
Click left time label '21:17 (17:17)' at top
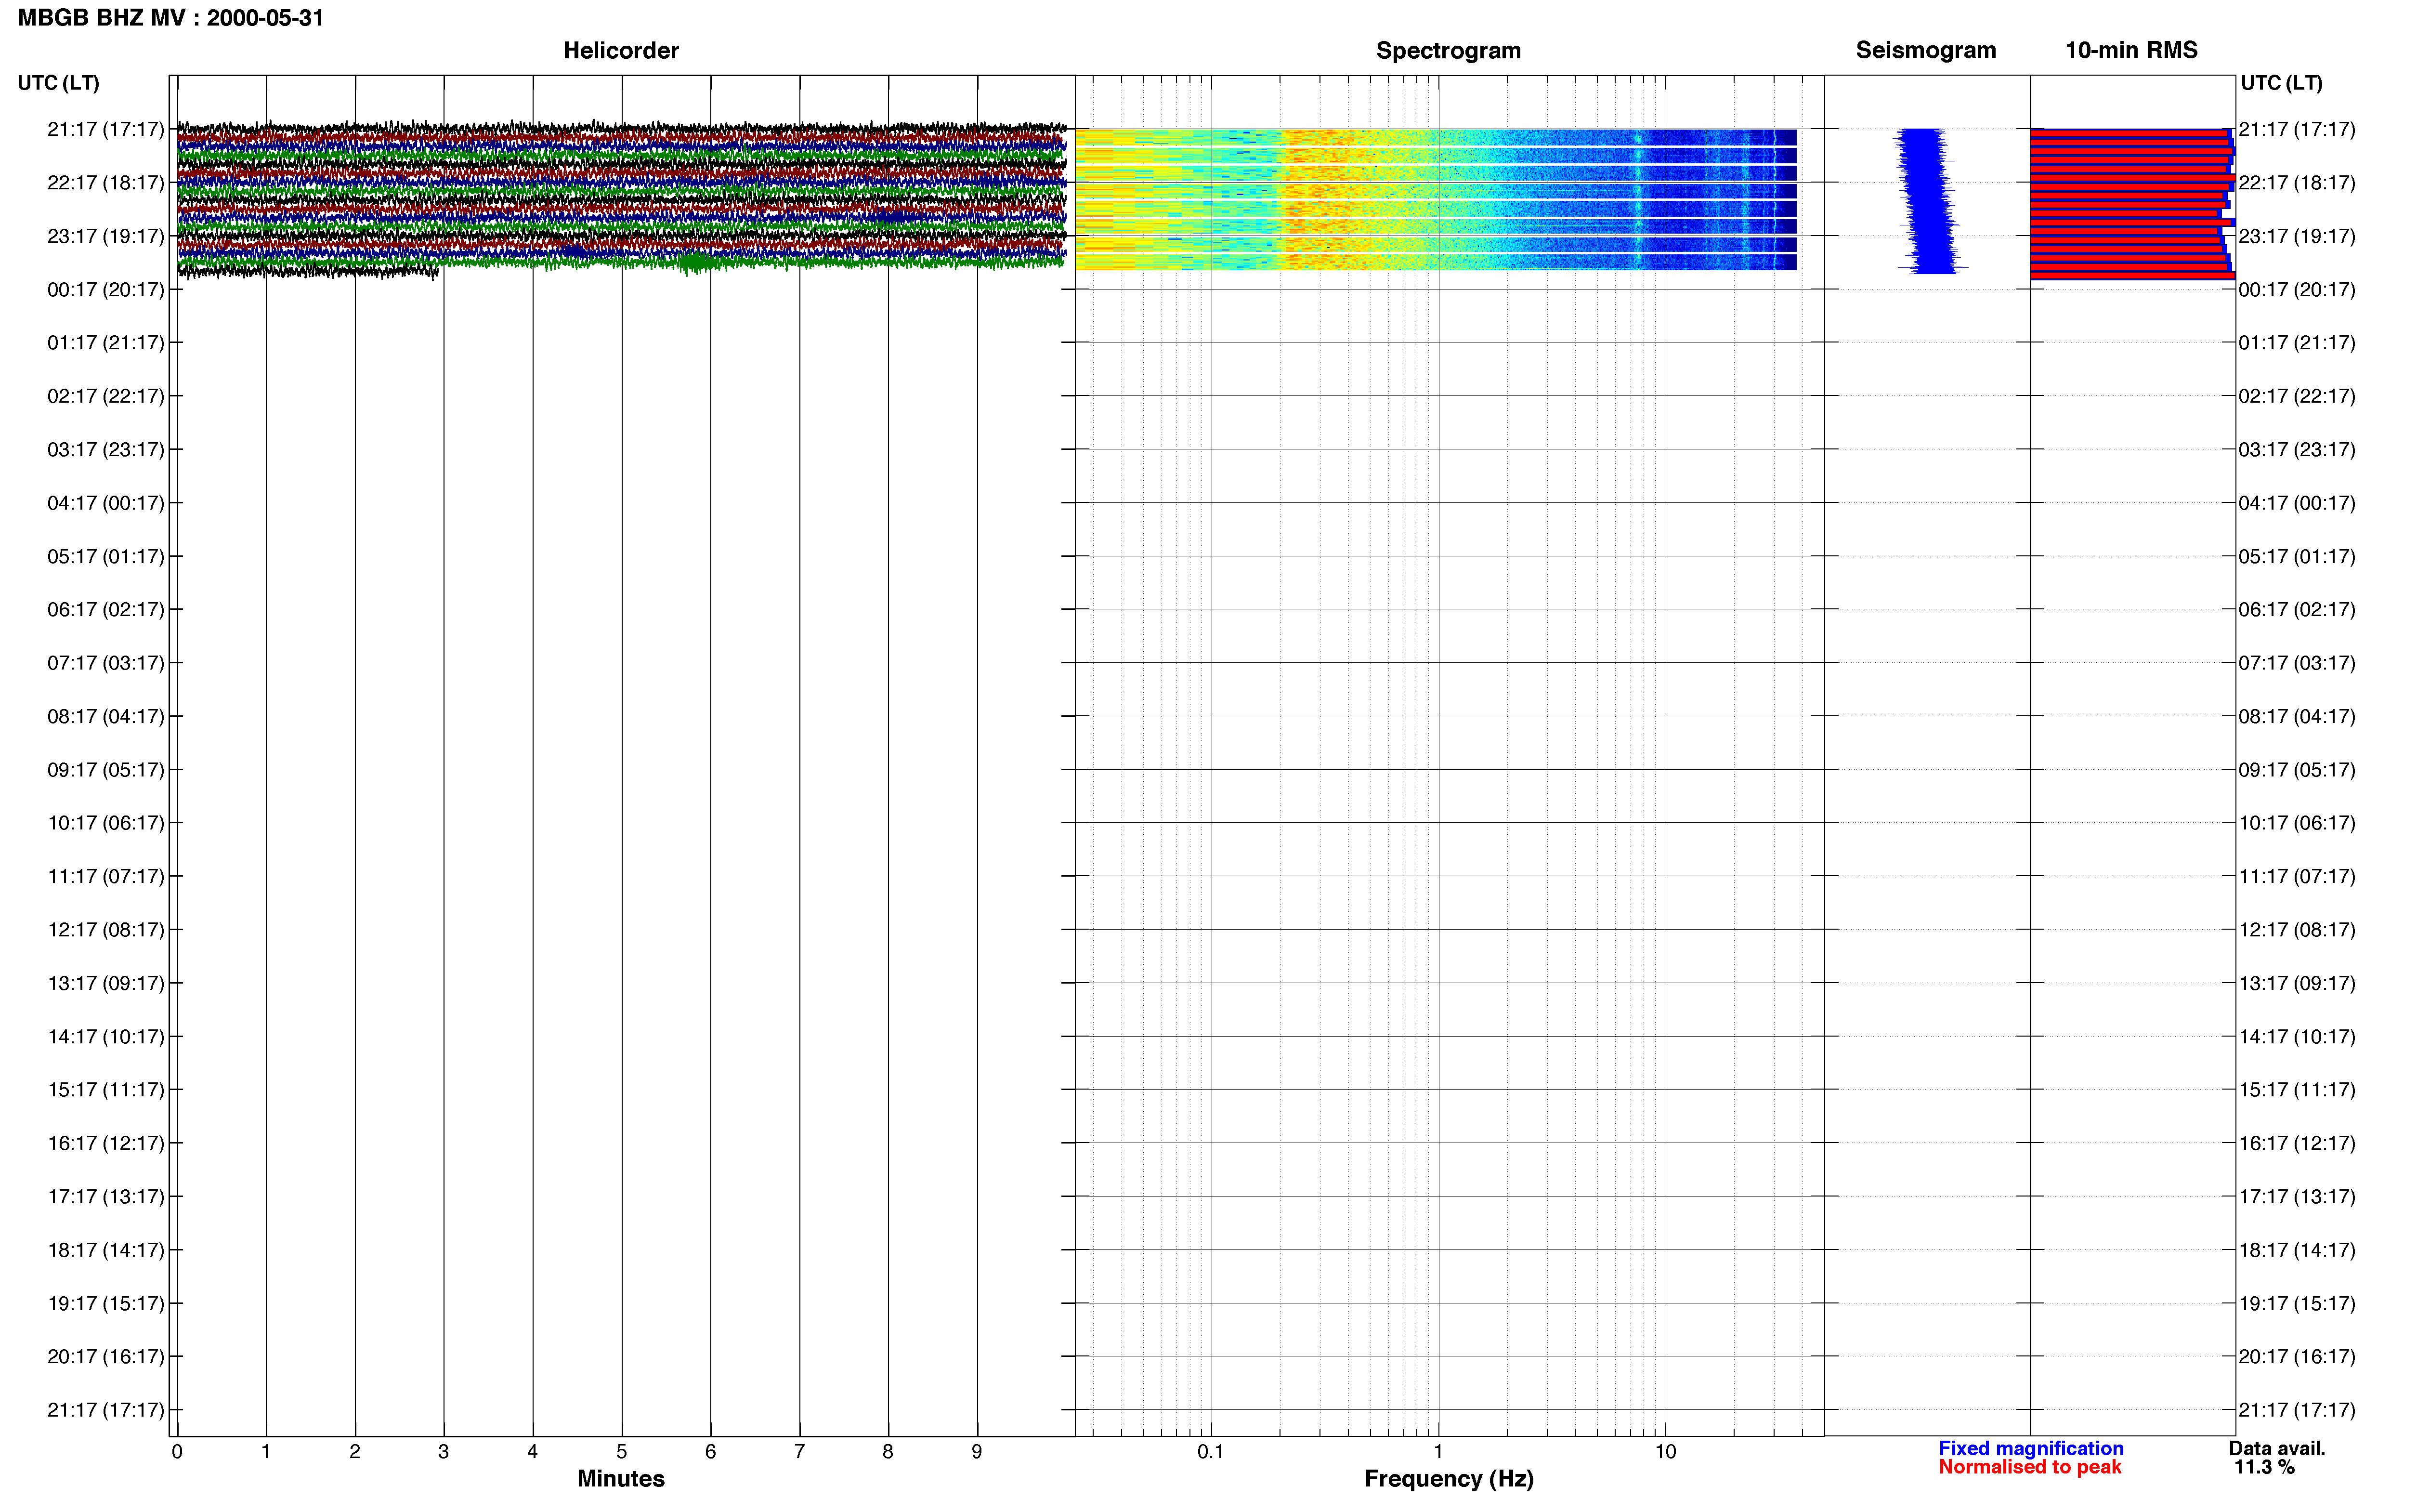(105, 129)
